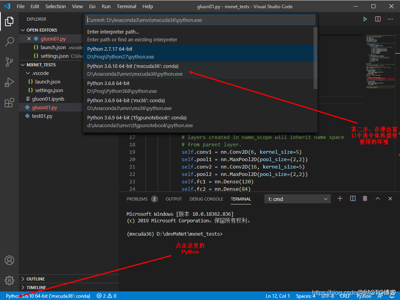This screenshot has height=300, width=400.
Task: Choose Enter interpreter path option
Action: click(198, 36)
